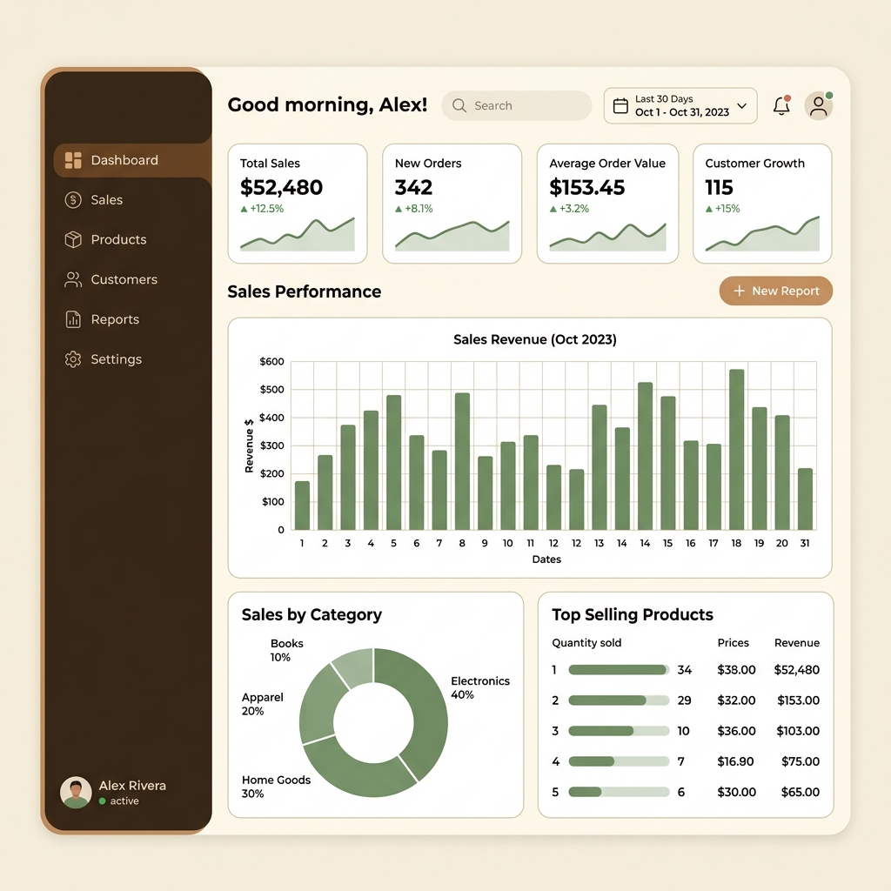Click the Reports document icon
Screen dimensions: 891x891
click(74, 319)
